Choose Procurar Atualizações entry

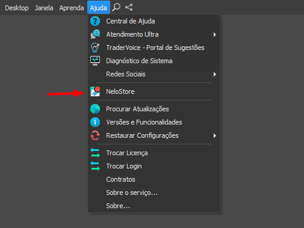[154, 109]
